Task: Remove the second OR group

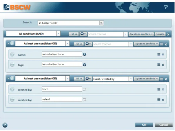Action: (x=166, y=79)
